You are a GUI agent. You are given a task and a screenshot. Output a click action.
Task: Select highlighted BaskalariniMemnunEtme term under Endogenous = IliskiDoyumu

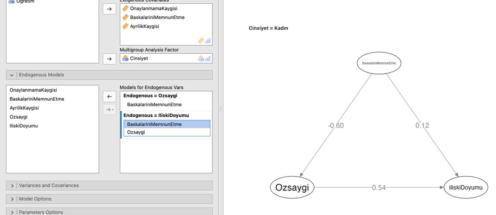tap(167, 124)
